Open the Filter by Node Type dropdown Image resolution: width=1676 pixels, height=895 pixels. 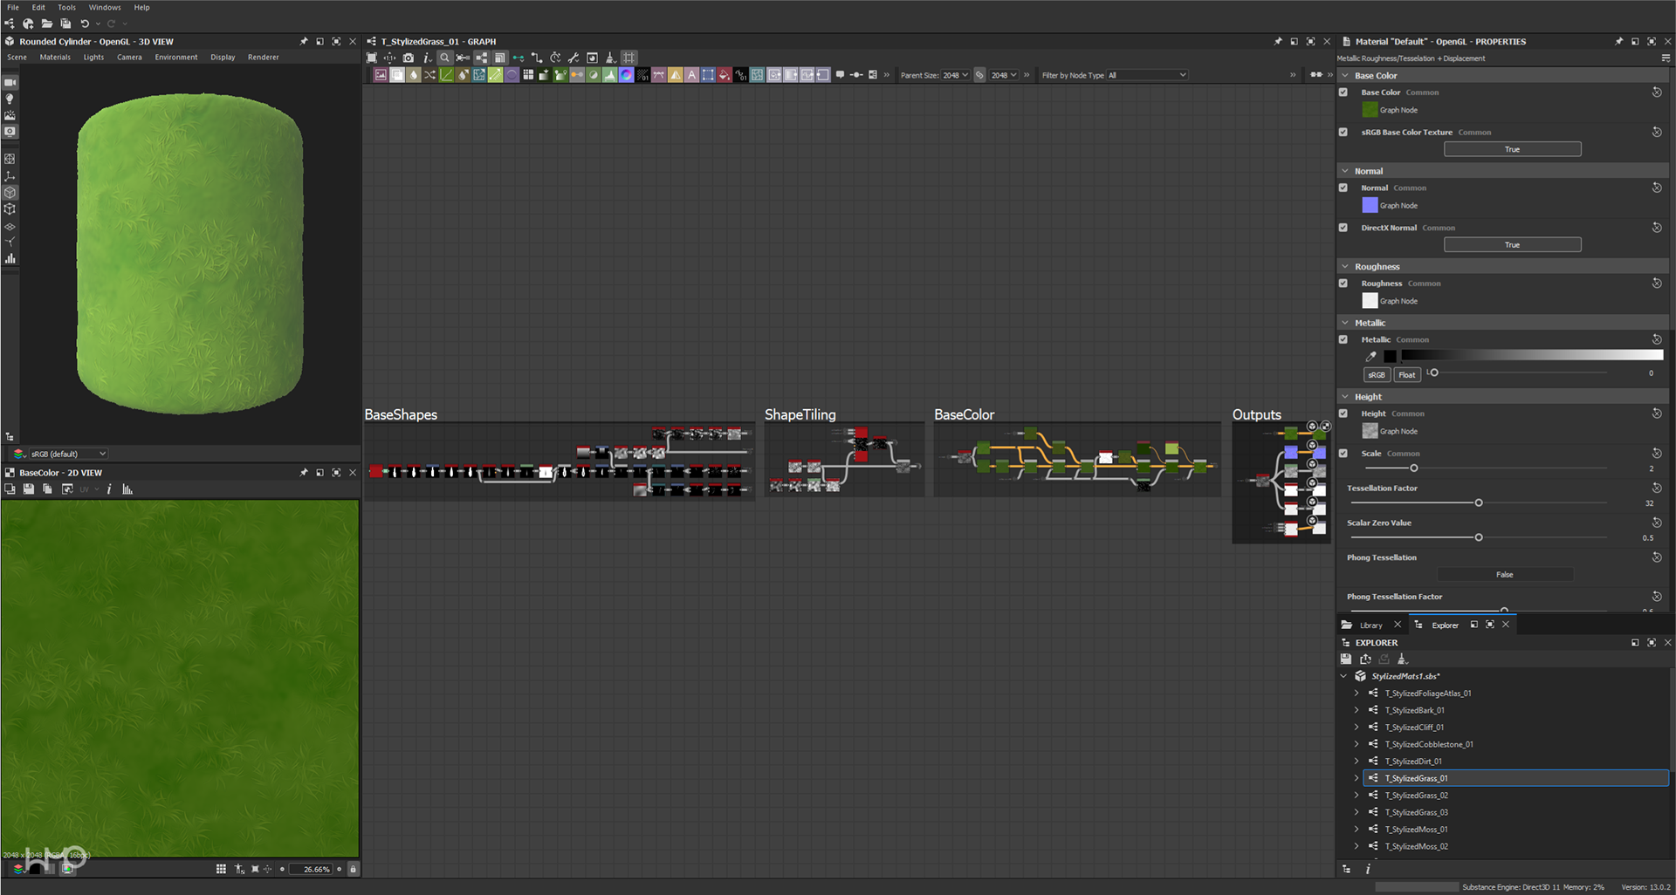coord(1147,75)
